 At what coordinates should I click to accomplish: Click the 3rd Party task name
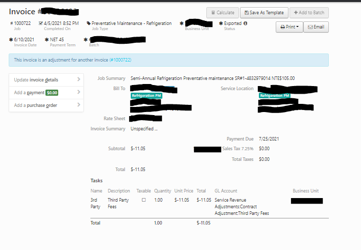point(95,203)
